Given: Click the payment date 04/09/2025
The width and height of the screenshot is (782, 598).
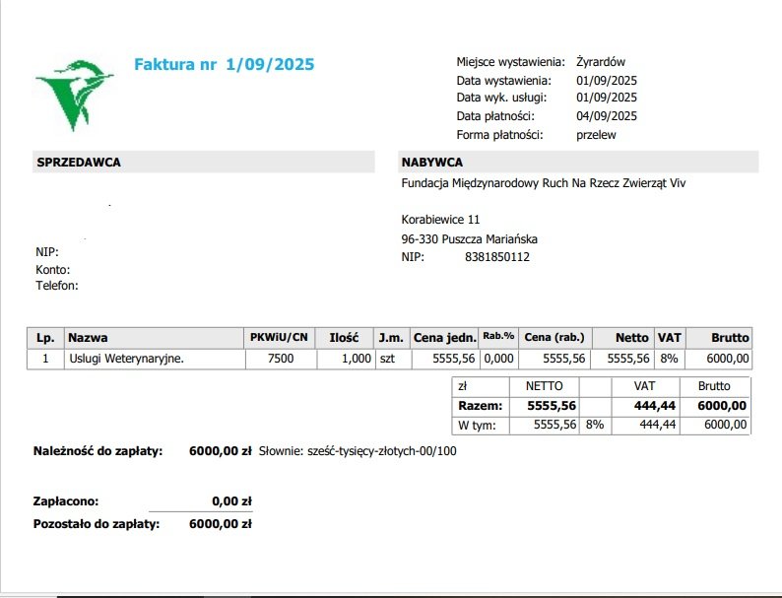Looking at the screenshot, I should point(607,116).
